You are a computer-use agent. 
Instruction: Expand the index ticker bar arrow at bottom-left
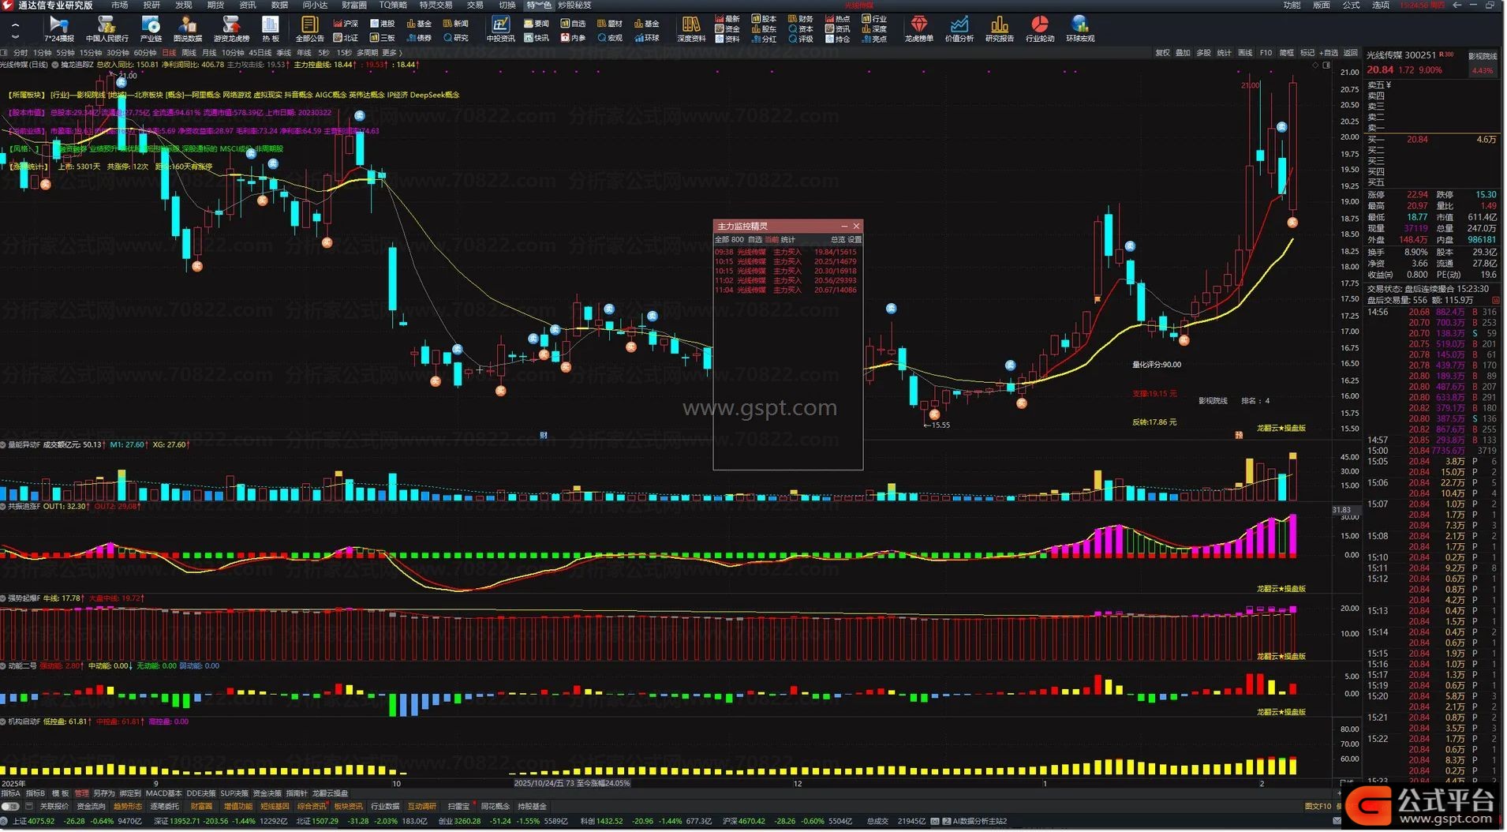(6, 821)
